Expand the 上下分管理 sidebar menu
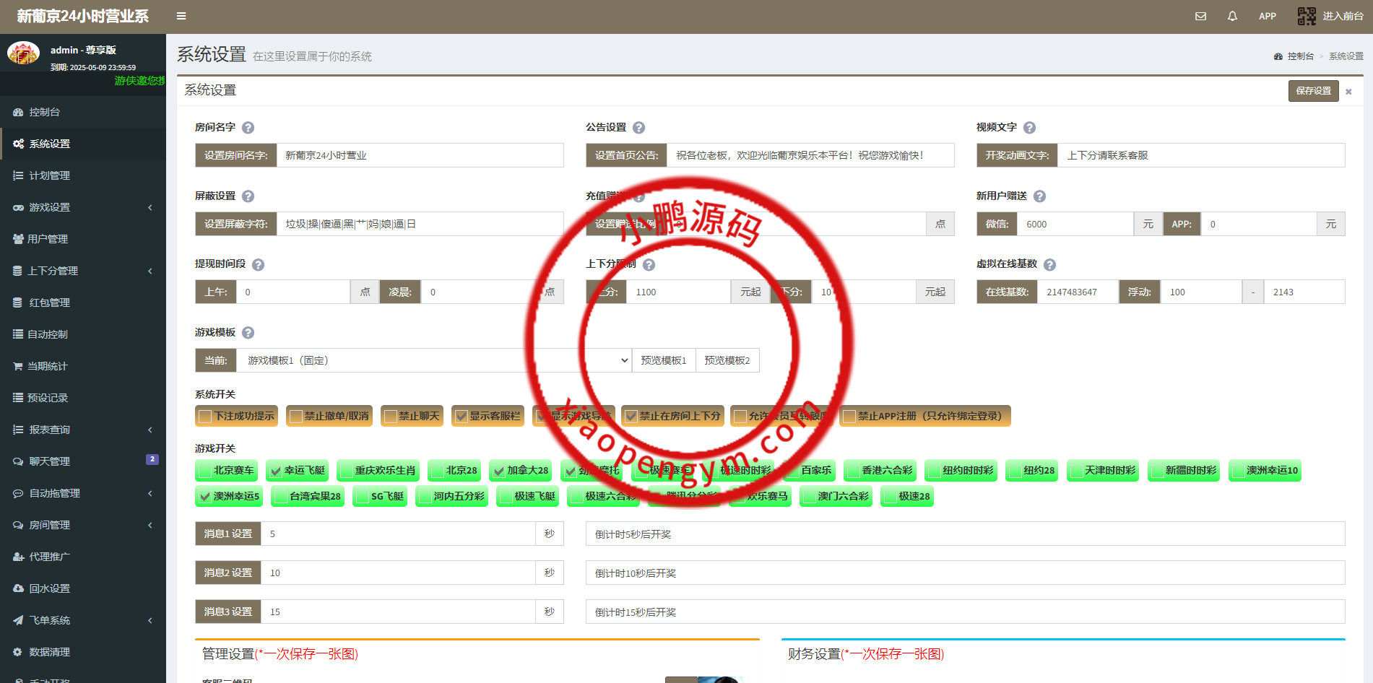The width and height of the screenshot is (1373, 683). [83, 271]
